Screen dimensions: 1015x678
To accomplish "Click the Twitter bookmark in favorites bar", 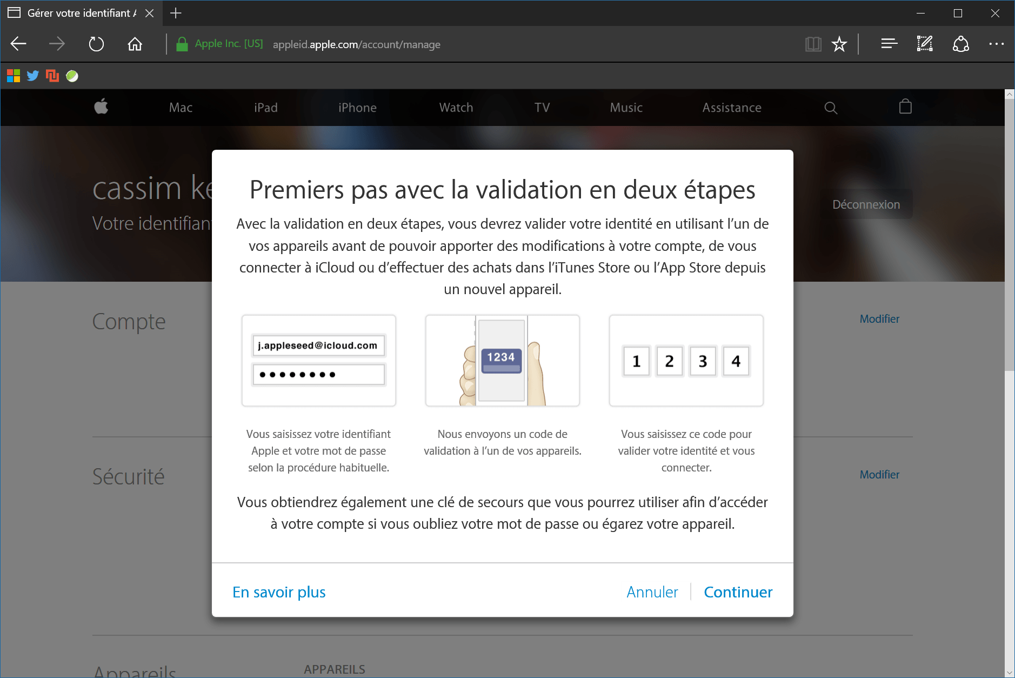I will tap(33, 76).
